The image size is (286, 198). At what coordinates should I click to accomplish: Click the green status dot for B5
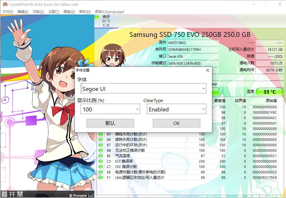101,134
